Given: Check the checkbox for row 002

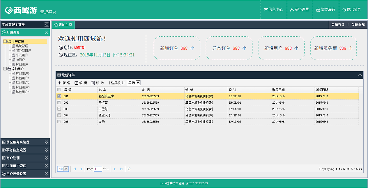Looking at the screenshot, I should click(x=59, y=102).
